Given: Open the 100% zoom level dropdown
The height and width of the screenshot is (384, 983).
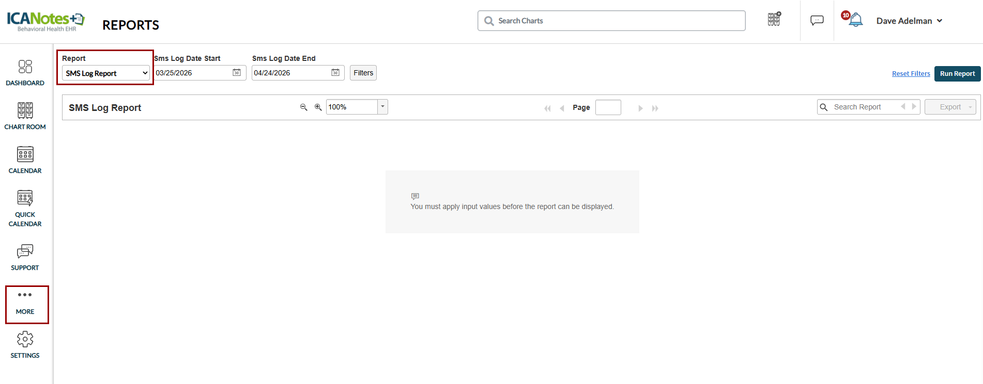Looking at the screenshot, I should pos(382,107).
